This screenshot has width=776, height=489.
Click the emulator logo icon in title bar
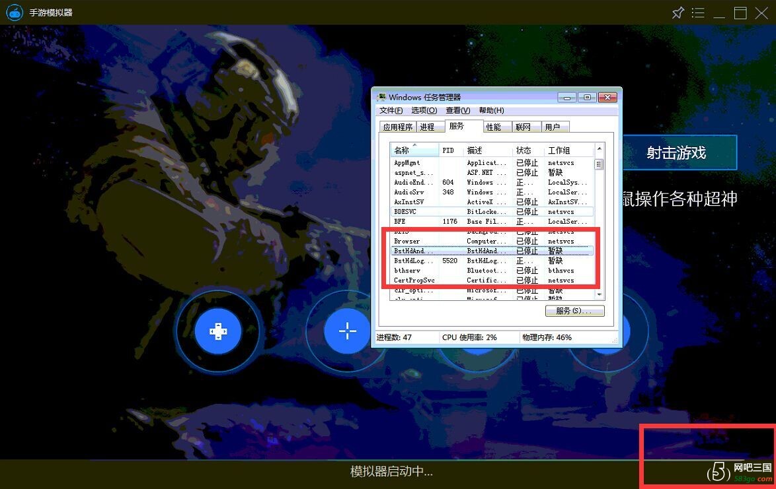point(15,13)
